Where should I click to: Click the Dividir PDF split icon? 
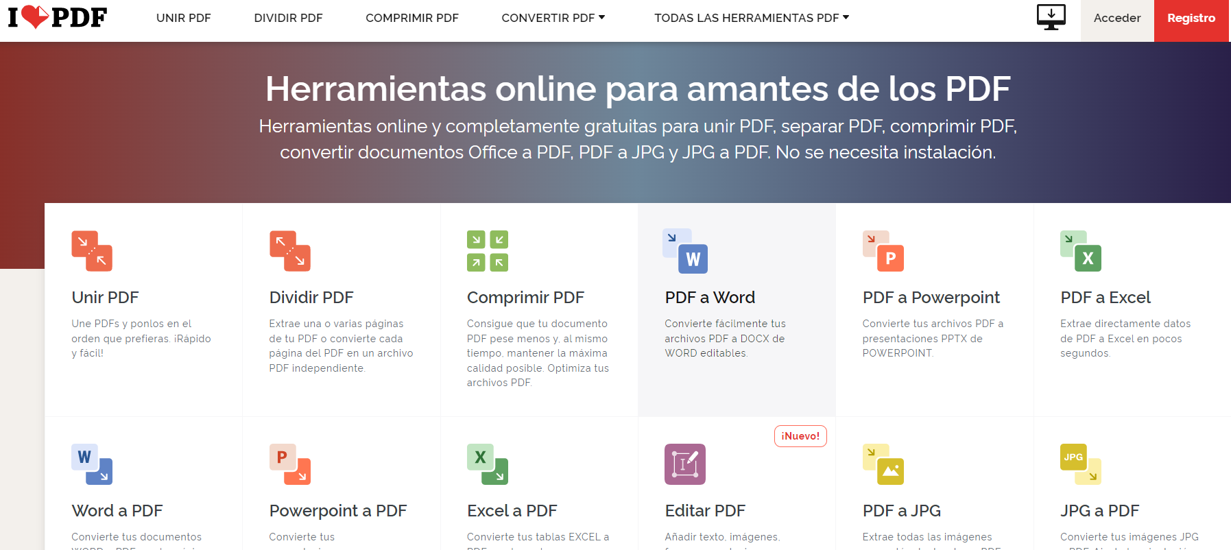pos(289,251)
